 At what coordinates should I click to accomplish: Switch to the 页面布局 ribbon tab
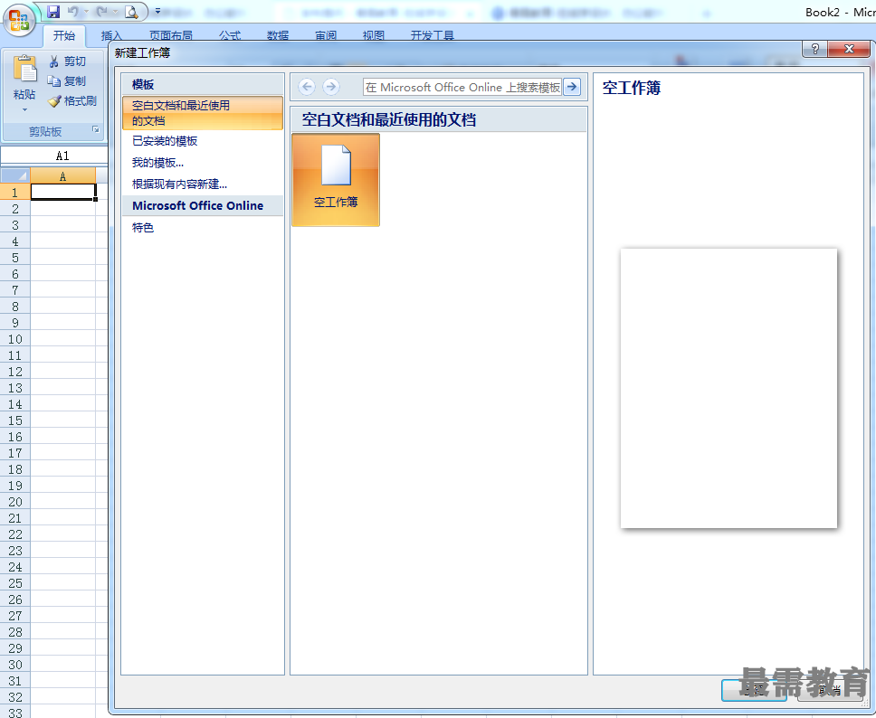(x=171, y=36)
